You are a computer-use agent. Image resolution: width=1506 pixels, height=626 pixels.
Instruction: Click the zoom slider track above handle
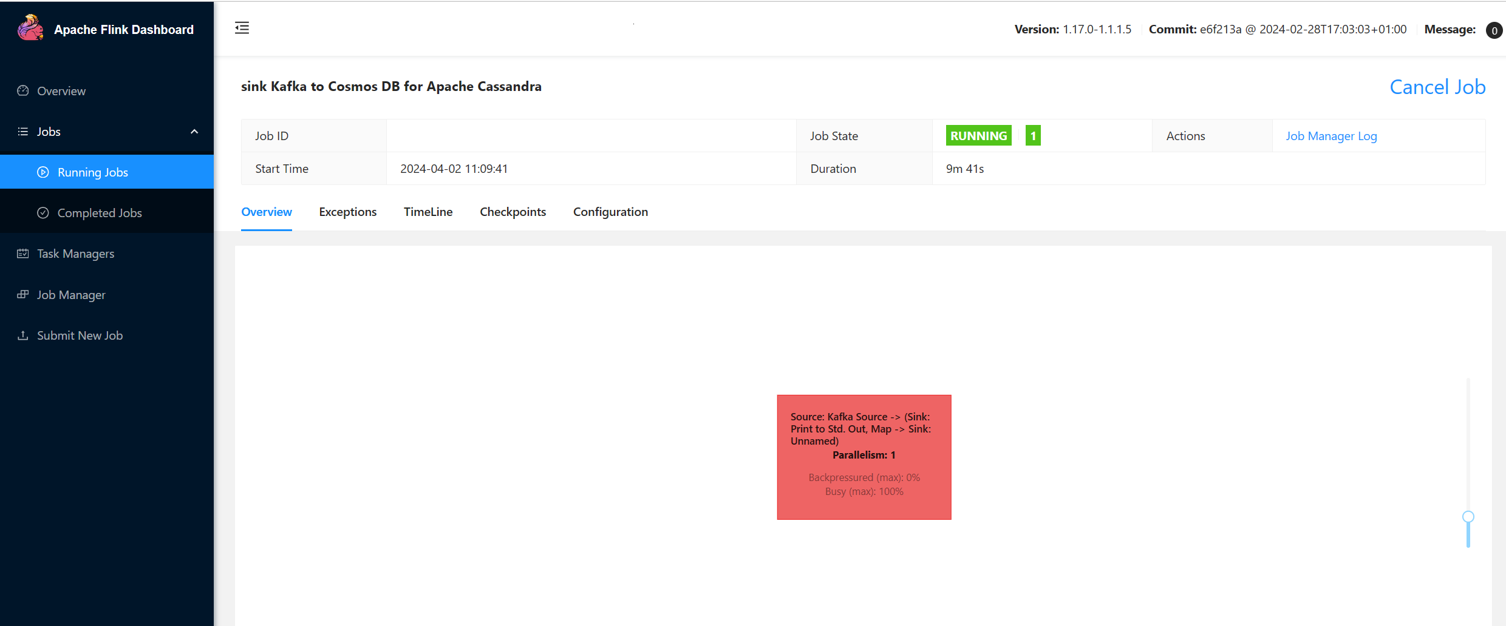(x=1468, y=444)
